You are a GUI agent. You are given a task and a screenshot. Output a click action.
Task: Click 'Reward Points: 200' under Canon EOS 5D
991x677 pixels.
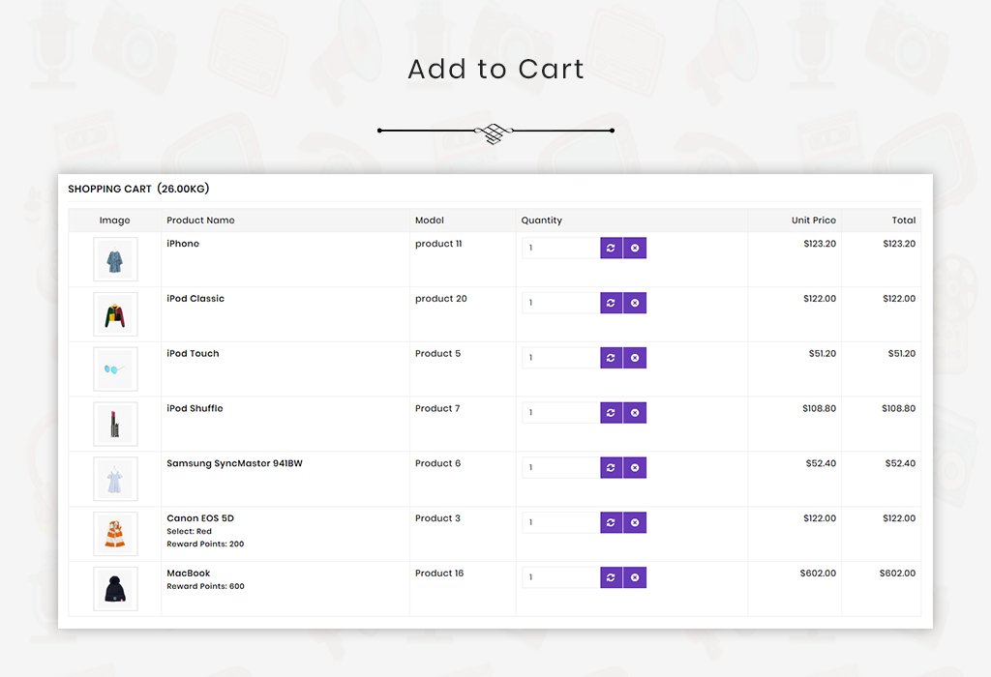pos(205,545)
